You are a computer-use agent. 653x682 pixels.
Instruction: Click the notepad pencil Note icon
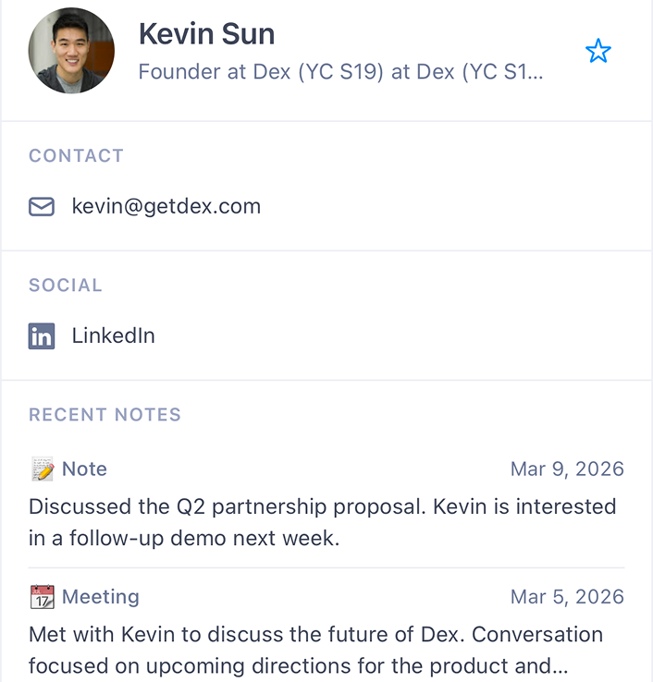pyautogui.click(x=42, y=469)
